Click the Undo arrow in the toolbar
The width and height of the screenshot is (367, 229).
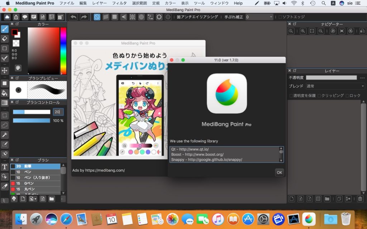pyautogui.click(x=73, y=17)
